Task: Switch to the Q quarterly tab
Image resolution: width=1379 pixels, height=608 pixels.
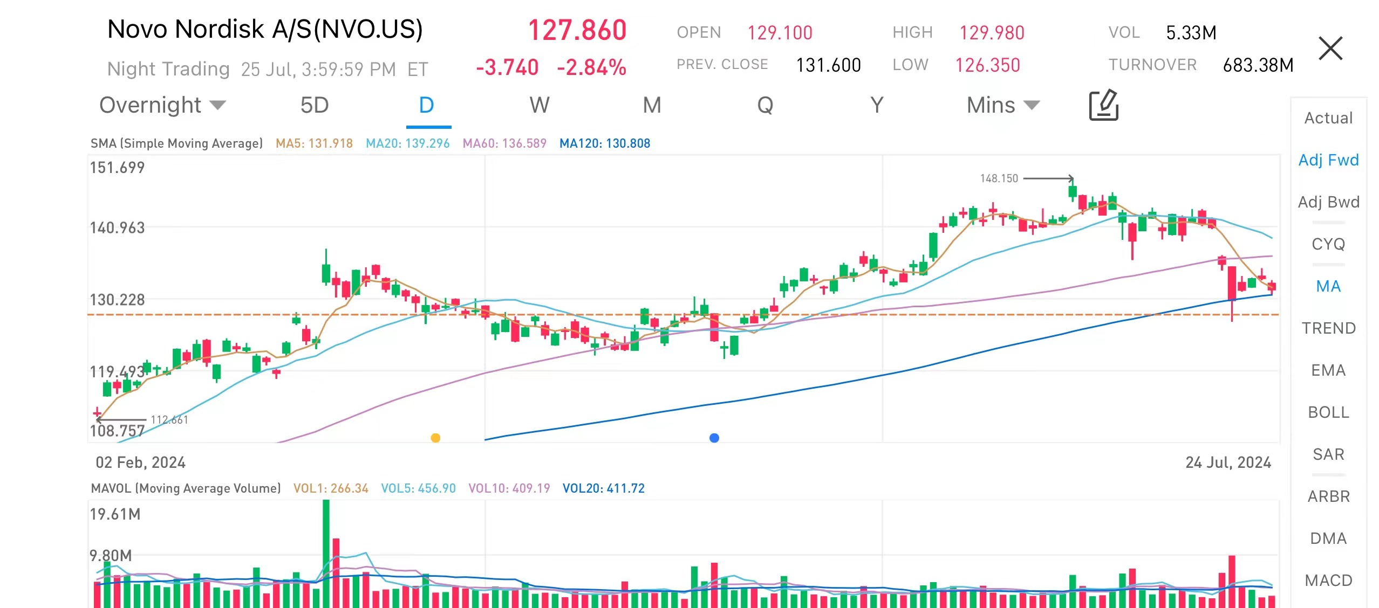Action: point(765,105)
